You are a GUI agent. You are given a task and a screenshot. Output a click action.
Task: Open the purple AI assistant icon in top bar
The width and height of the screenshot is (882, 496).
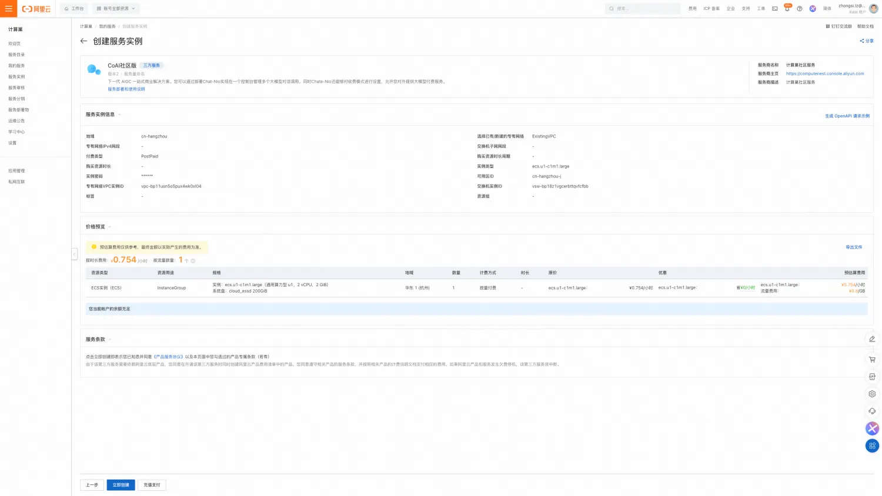(x=813, y=9)
